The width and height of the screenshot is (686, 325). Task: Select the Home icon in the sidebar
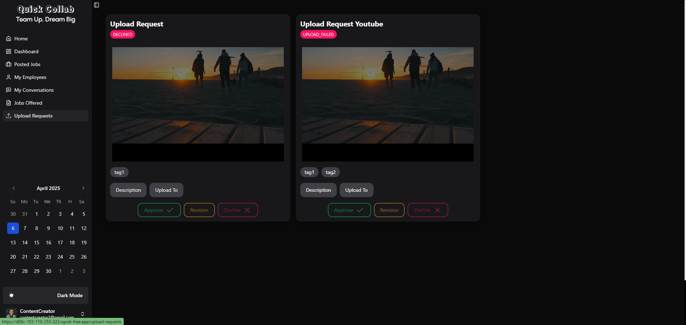8,39
